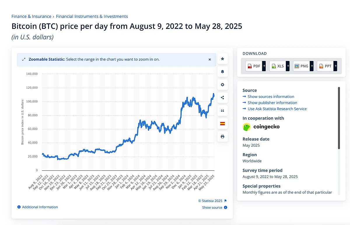Expand extra XLS download options with plus button
This screenshot has height=225, width=350.
(288, 66)
